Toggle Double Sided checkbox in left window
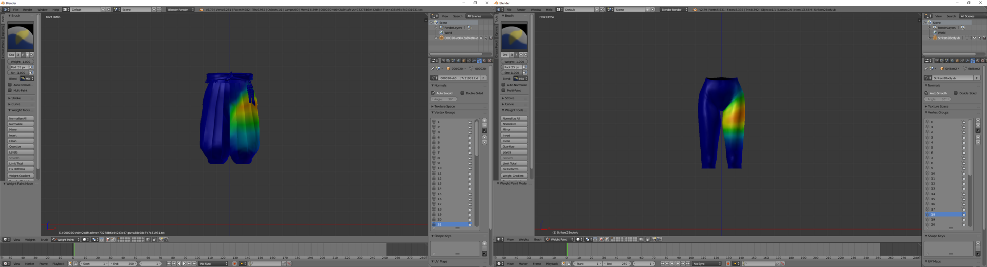This screenshot has height=267, width=987. (462, 93)
